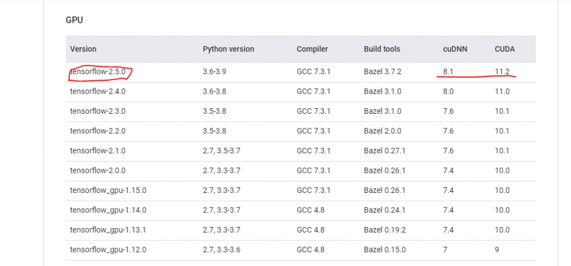Image resolution: width=571 pixels, height=266 pixels.
Task: Click CUDA 9 in tensorflow_gpu-1.12.0 row
Action: (x=497, y=250)
